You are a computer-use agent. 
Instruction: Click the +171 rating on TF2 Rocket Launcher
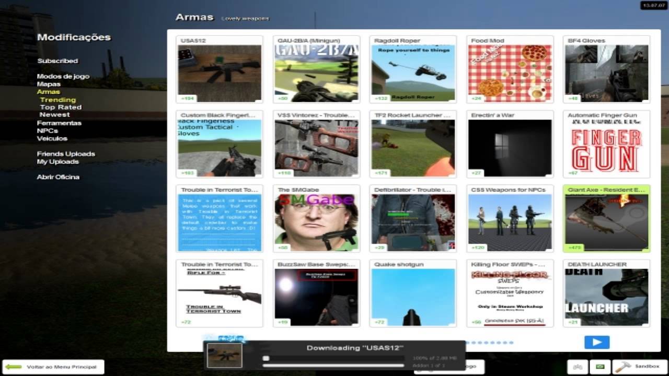pos(380,173)
